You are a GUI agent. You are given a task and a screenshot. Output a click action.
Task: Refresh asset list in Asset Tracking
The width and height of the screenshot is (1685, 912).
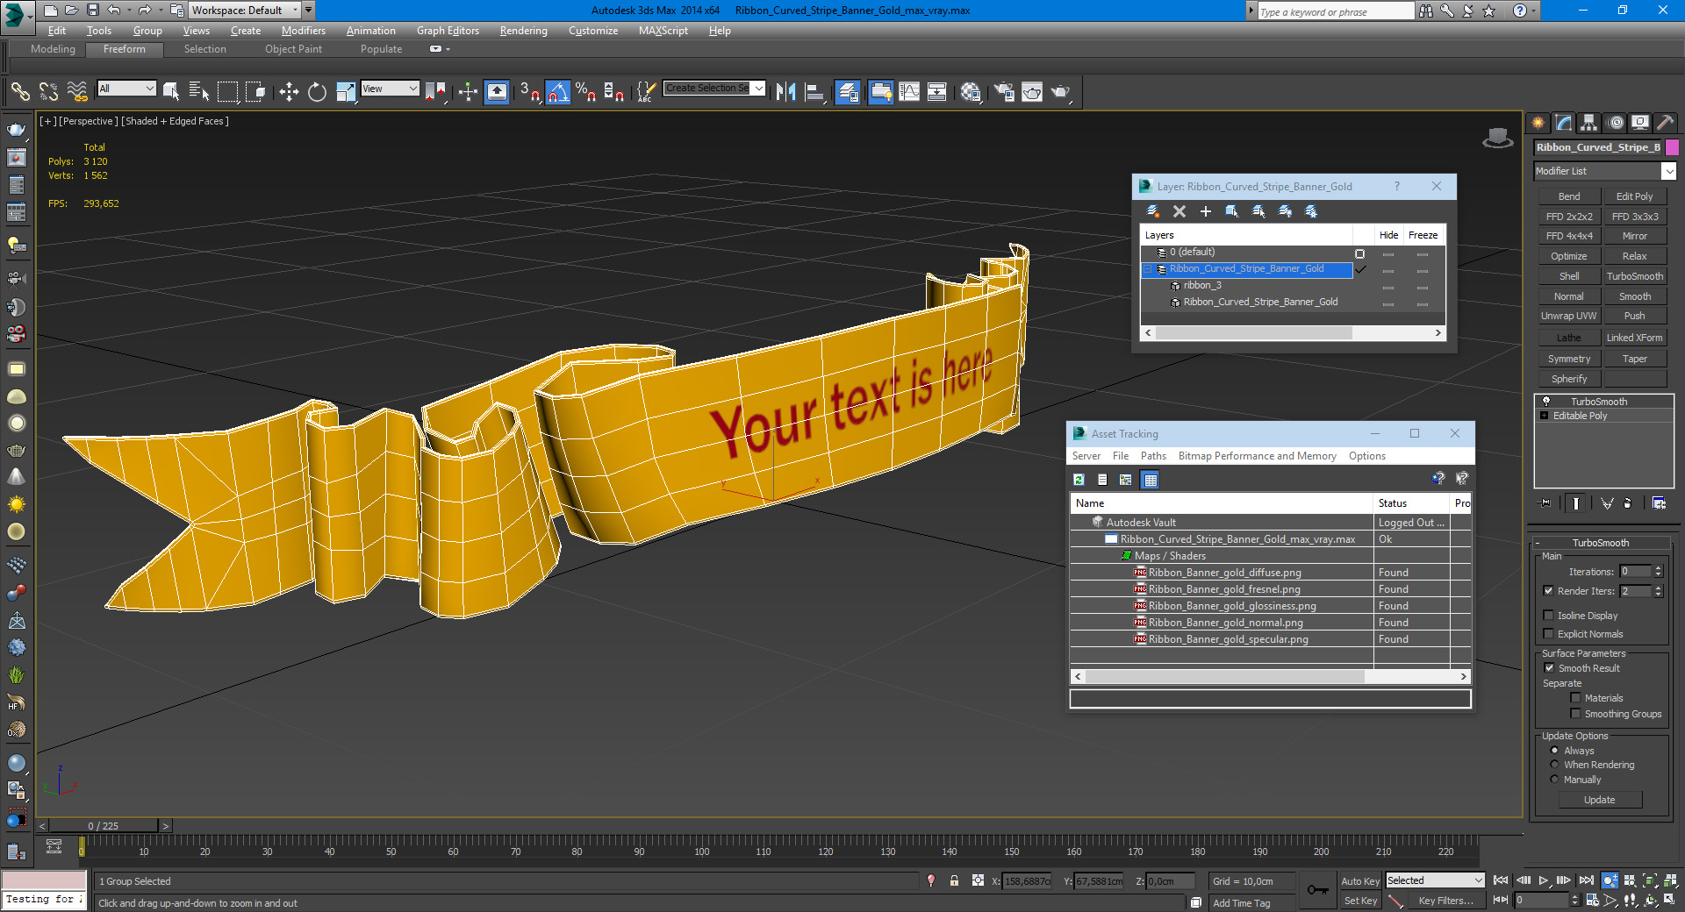1079,480
